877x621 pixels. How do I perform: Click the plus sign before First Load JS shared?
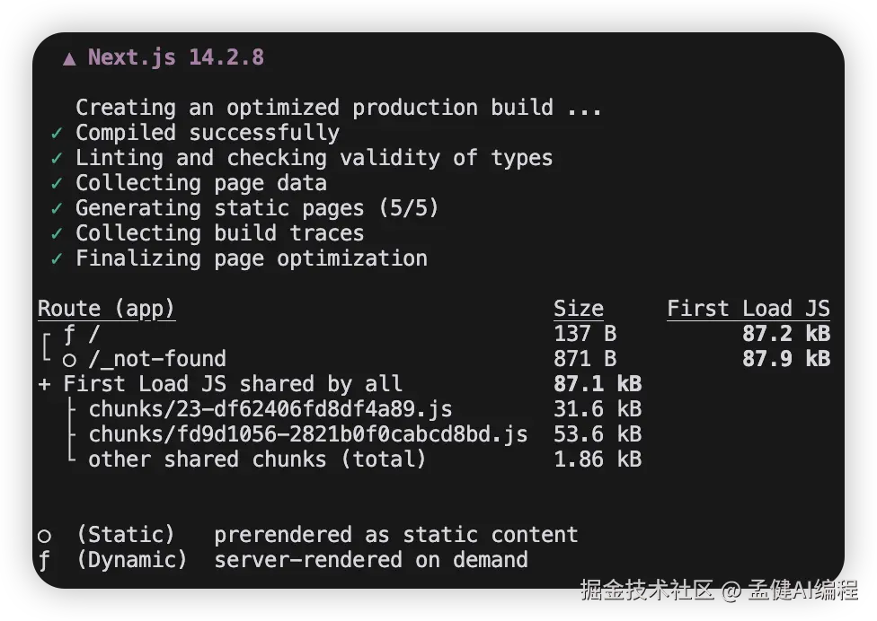tap(44, 385)
